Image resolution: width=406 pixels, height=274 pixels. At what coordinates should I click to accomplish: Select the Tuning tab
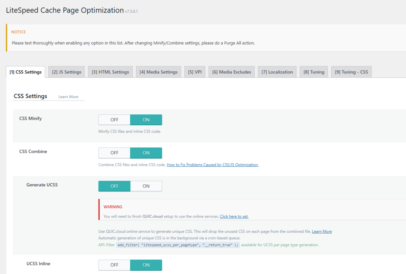click(x=313, y=72)
